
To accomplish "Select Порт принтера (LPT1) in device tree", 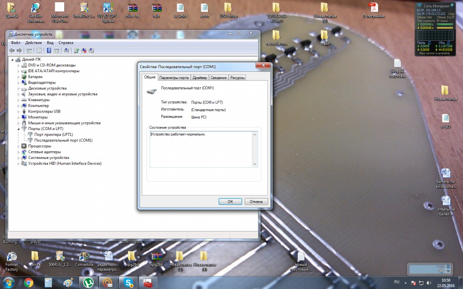I will pos(53,135).
